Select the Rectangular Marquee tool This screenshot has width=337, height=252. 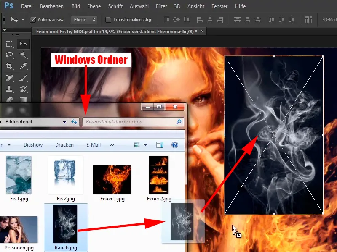[9, 44]
